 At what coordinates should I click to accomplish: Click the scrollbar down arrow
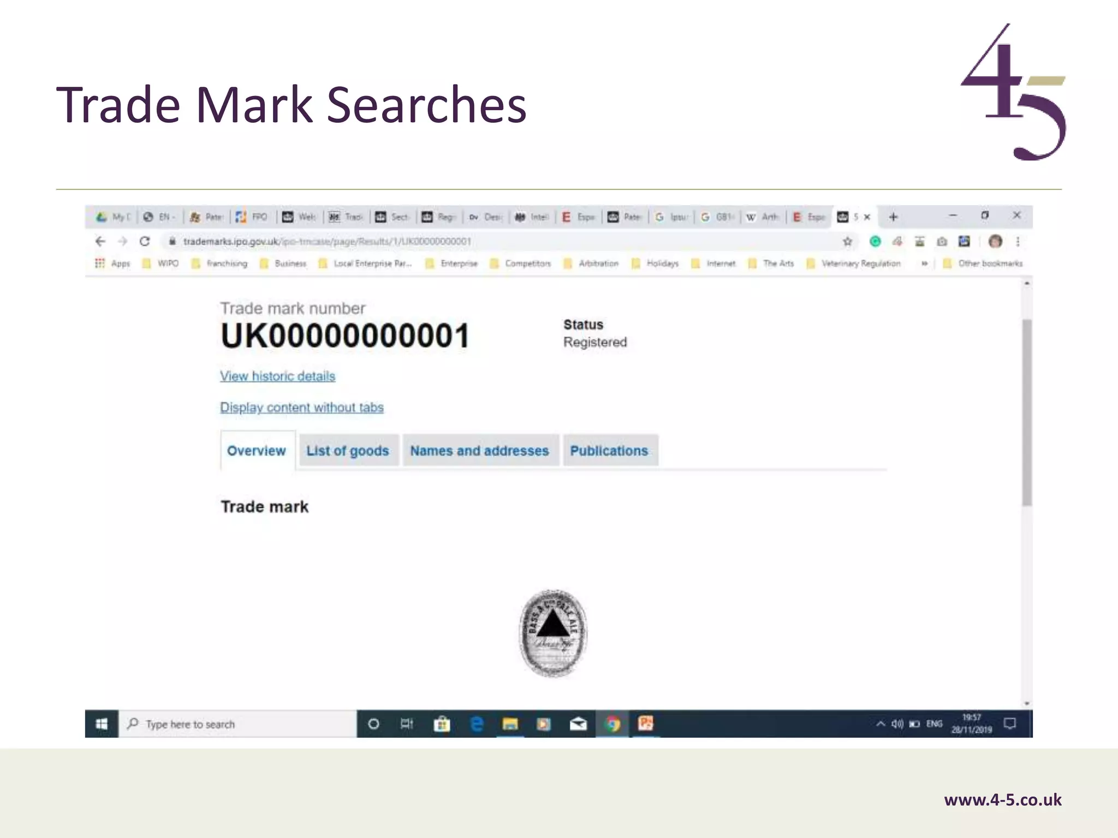(1027, 704)
